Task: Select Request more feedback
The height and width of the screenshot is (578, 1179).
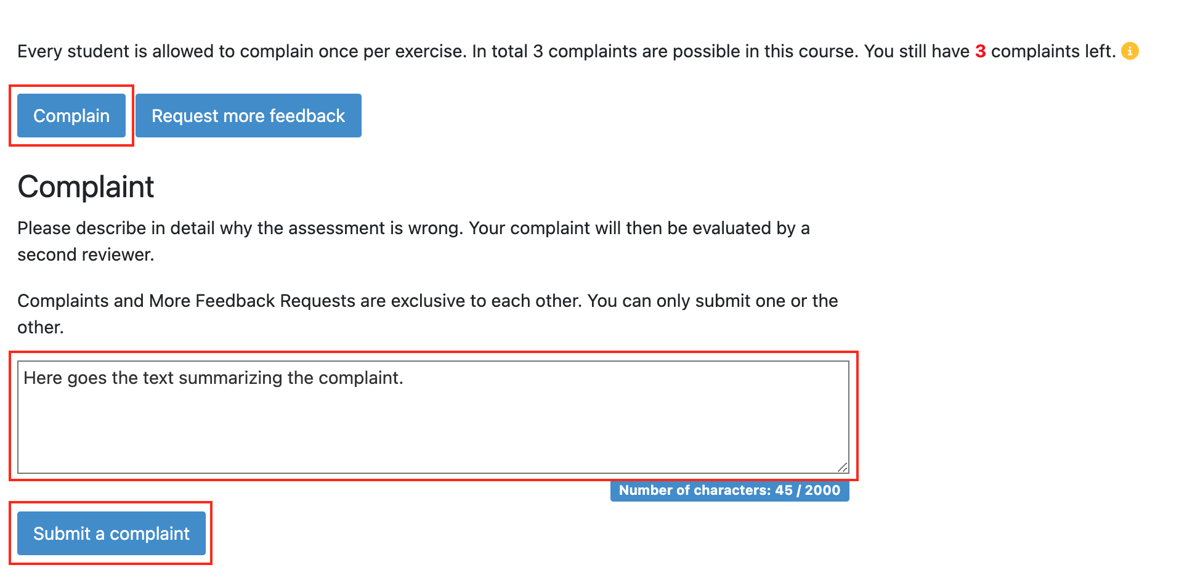Action: pyautogui.click(x=248, y=115)
